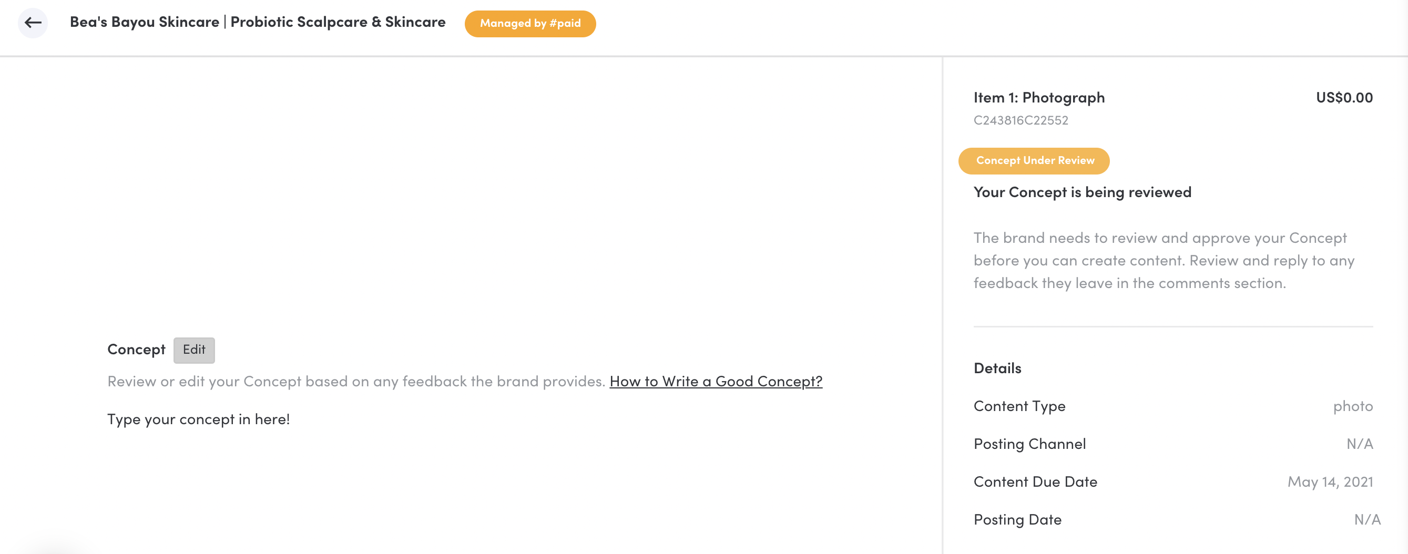Click the Posting Date row label
This screenshot has height=554, width=1408.
tap(1017, 520)
